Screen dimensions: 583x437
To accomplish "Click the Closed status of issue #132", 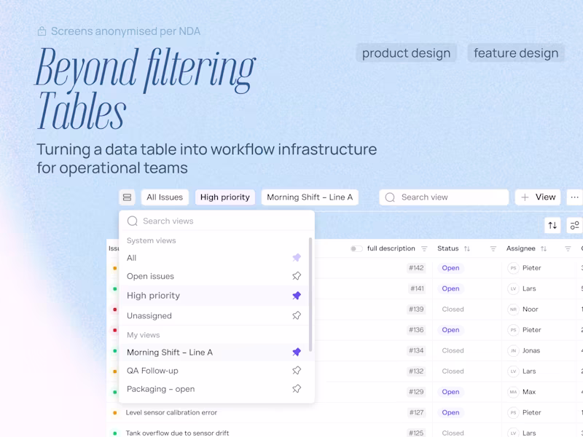I will (453, 371).
